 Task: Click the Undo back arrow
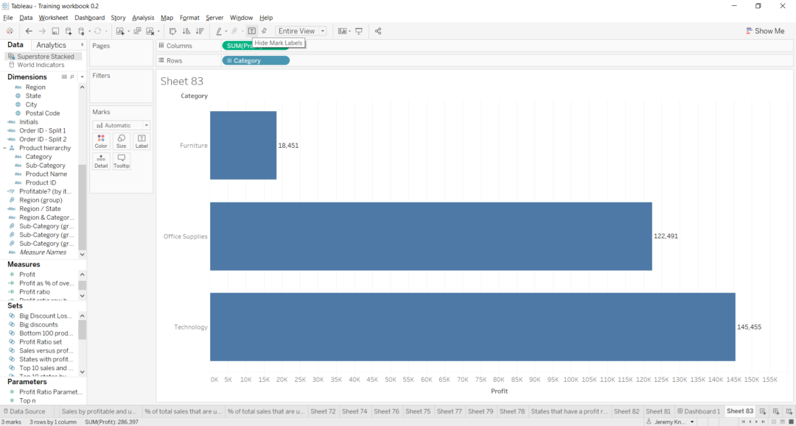(x=29, y=31)
